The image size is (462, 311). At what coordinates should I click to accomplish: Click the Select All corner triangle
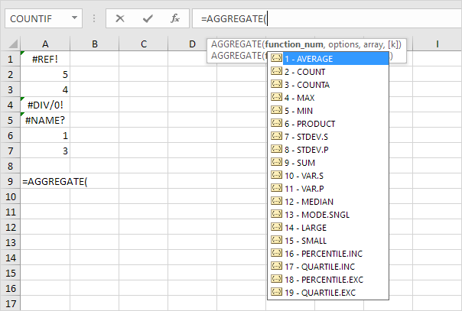coord(13,44)
